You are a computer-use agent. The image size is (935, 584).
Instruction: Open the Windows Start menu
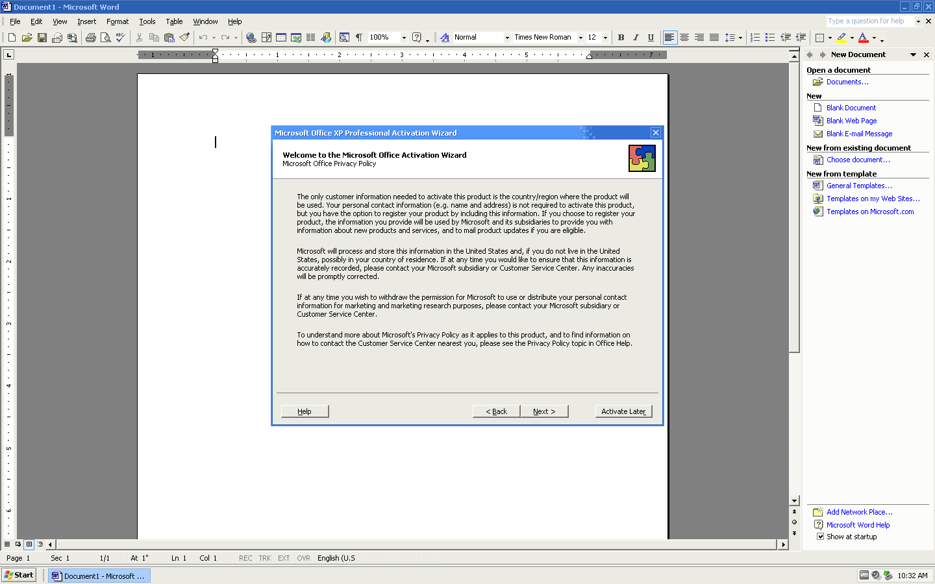(19, 576)
